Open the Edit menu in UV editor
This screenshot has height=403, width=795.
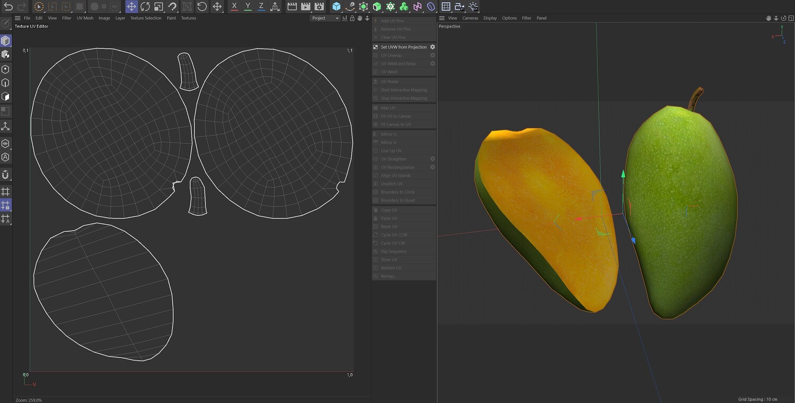(39, 18)
